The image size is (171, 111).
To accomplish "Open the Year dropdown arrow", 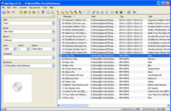I will [x=15, y=49].
